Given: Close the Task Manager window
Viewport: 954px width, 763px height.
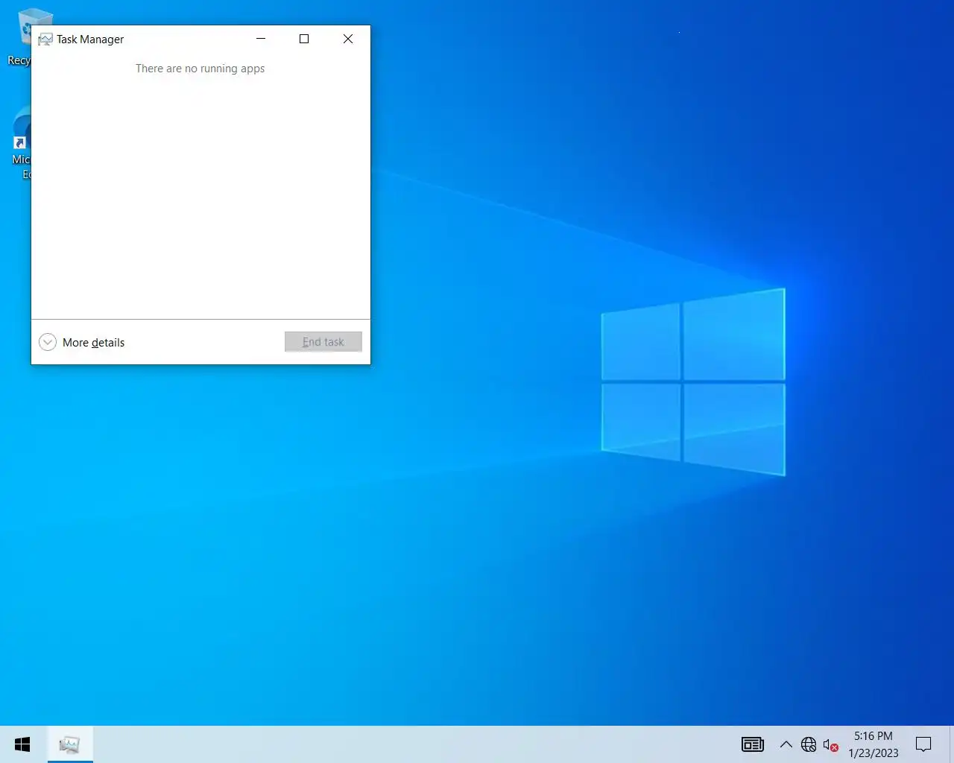Looking at the screenshot, I should [348, 39].
